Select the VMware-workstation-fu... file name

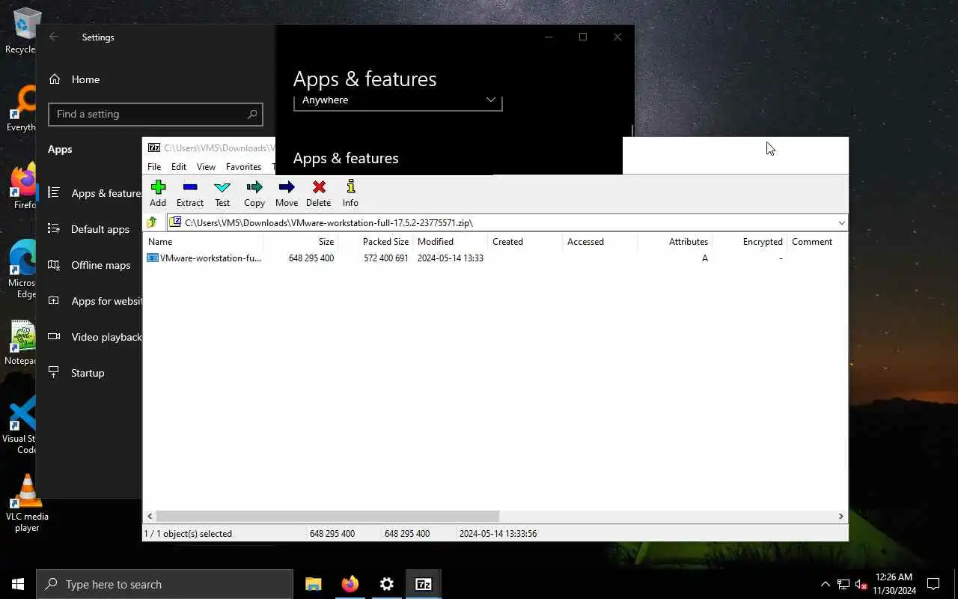pyautogui.click(x=210, y=258)
